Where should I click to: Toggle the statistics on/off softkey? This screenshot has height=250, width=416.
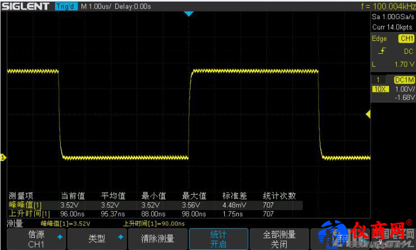click(218, 239)
